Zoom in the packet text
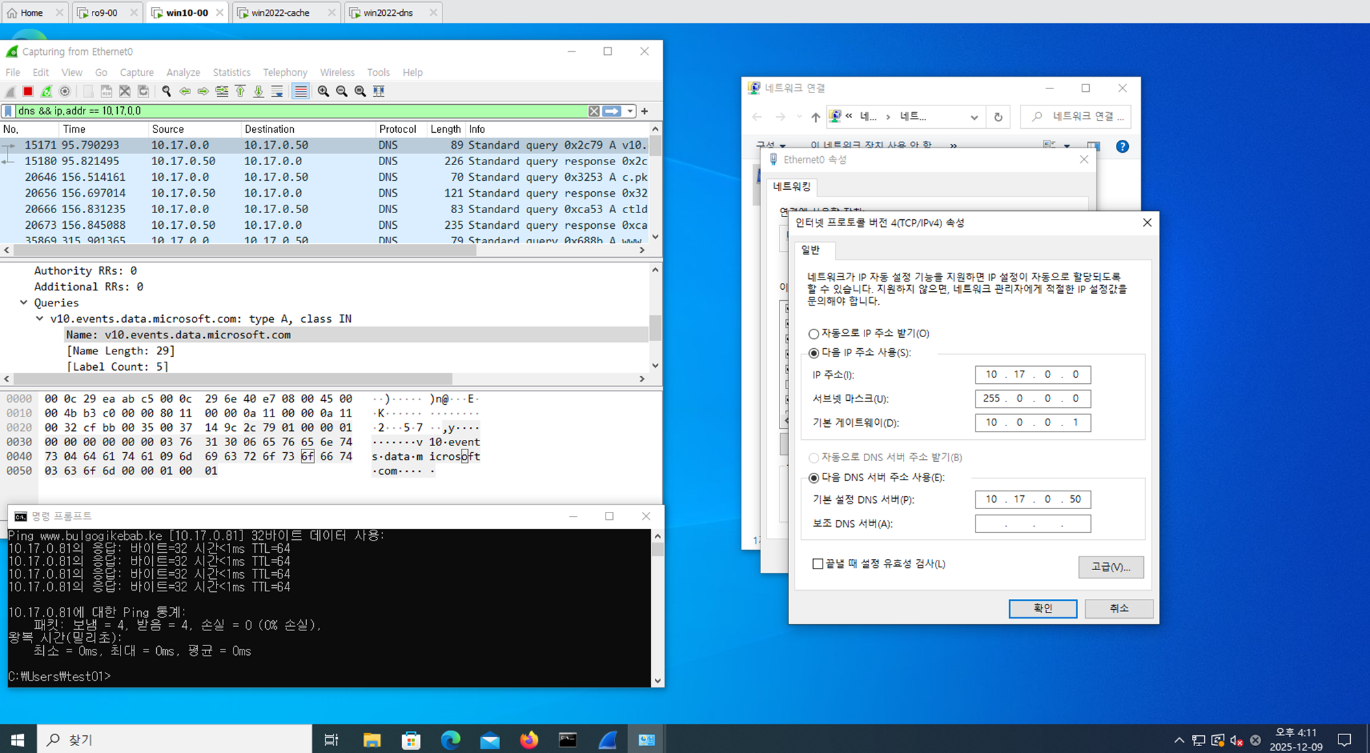This screenshot has height=753, width=1370. point(323,91)
